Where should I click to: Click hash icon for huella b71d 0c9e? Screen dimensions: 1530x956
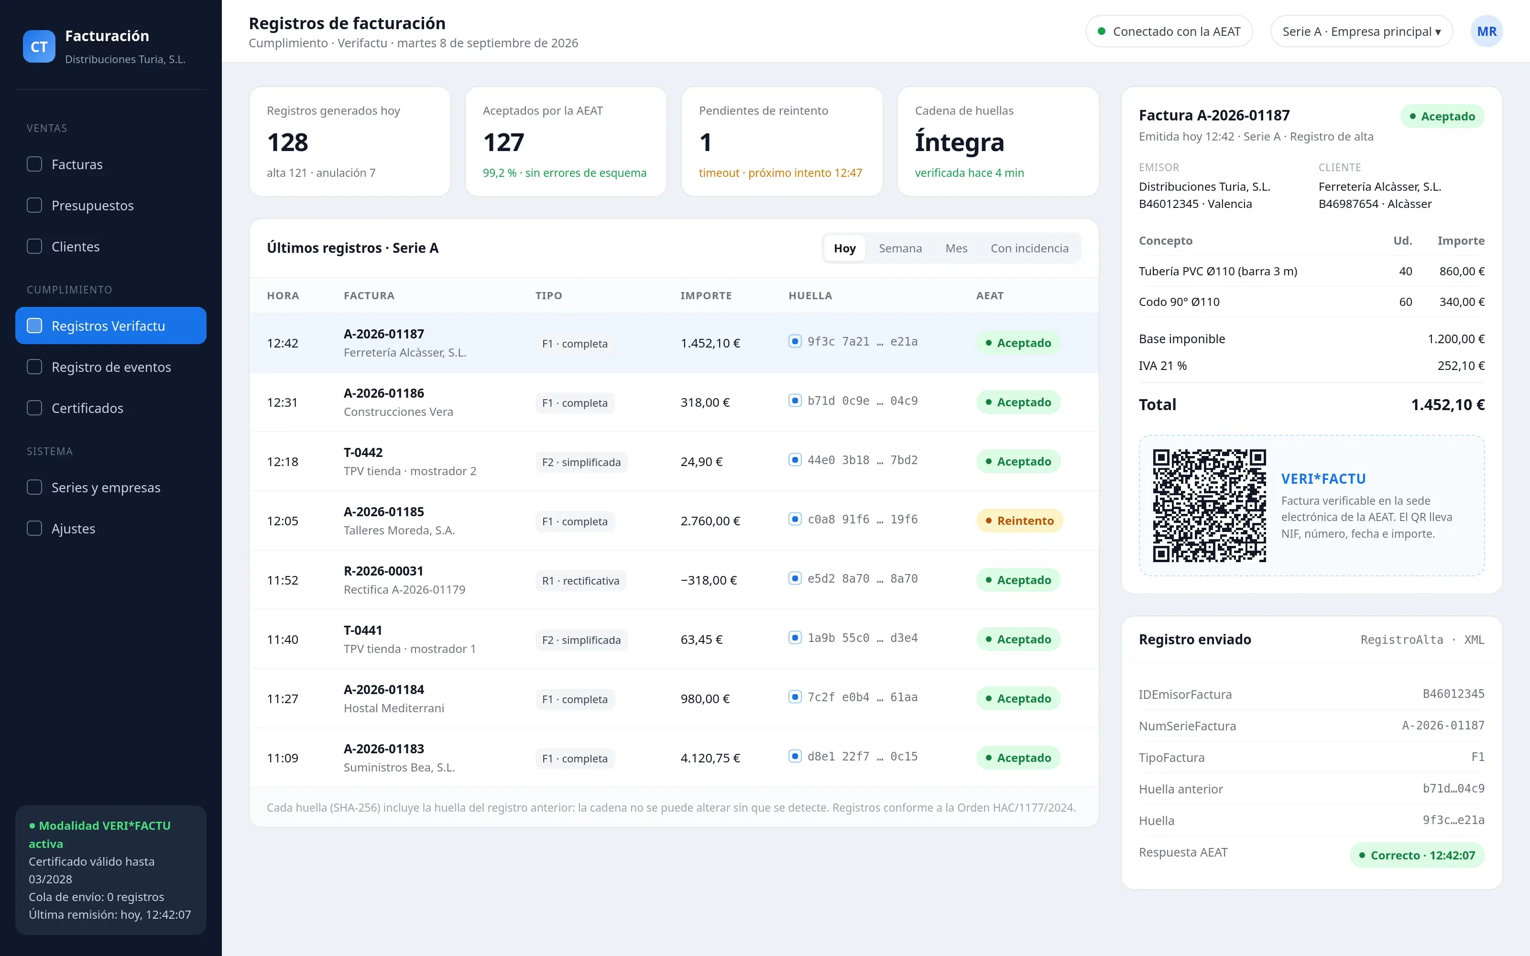795,400
